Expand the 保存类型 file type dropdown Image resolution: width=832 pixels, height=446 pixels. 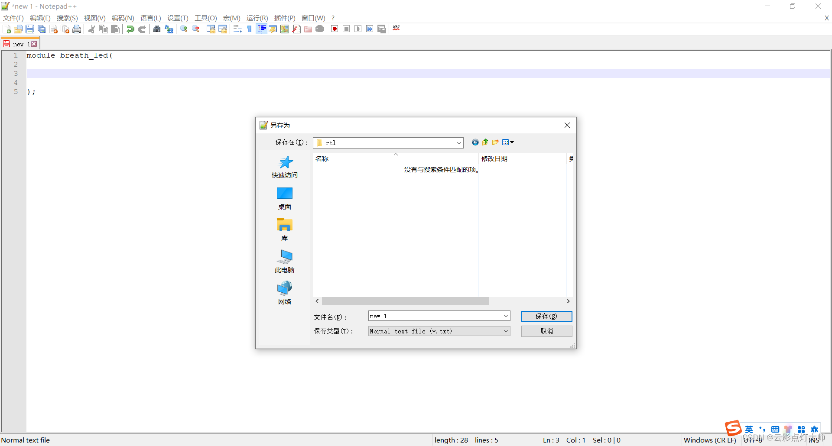pyautogui.click(x=506, y=331)
